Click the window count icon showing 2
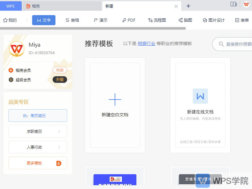 233,4
